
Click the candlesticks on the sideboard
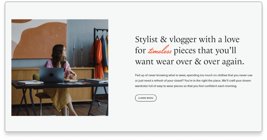[x=78, y=52]
